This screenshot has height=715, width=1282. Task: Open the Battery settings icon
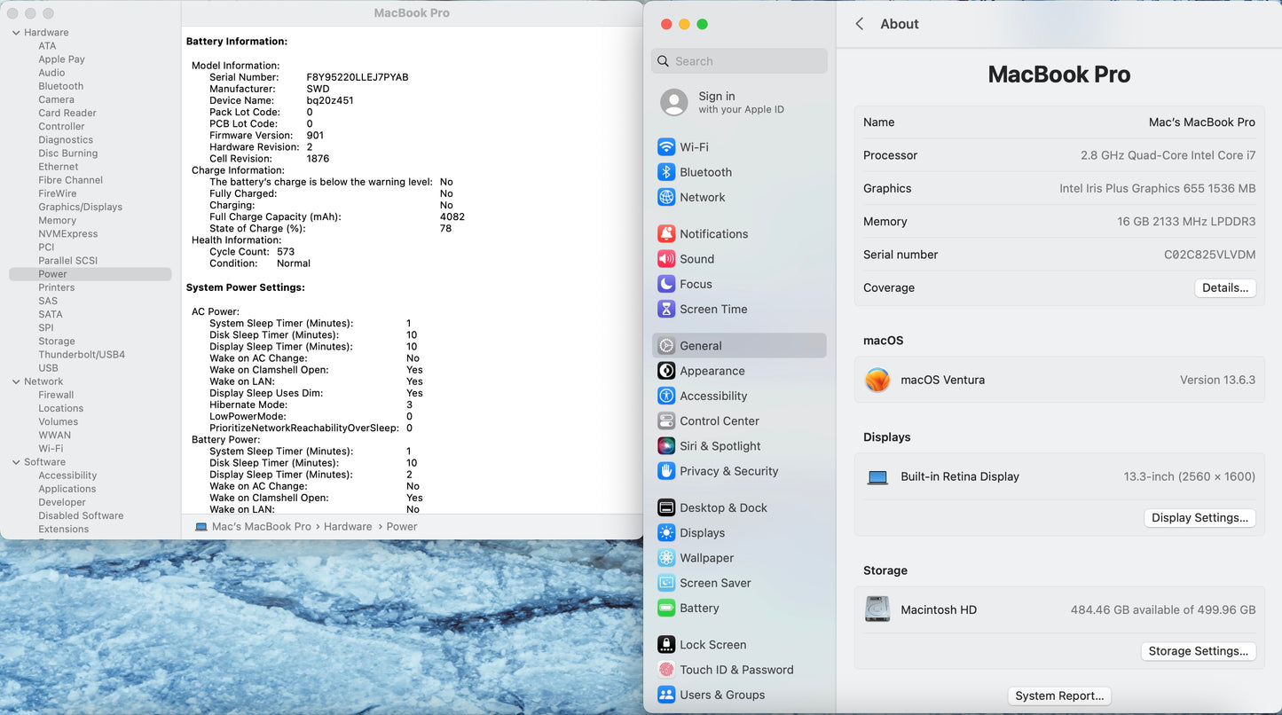[666, 609]
